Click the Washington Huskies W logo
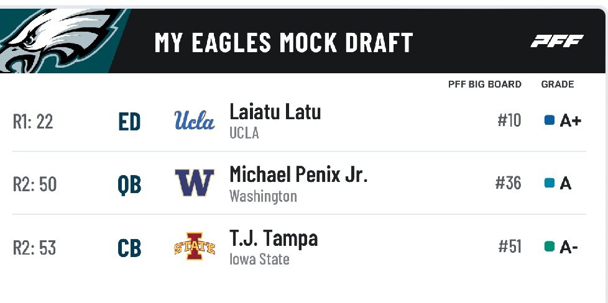 tap(194, 183)
